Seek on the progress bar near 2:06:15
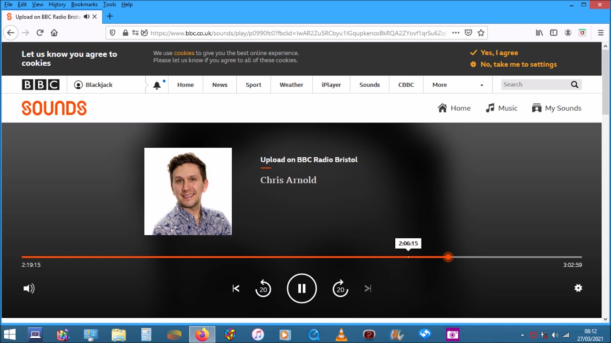The width and height of the screenshot is (611, 343). 408,257
